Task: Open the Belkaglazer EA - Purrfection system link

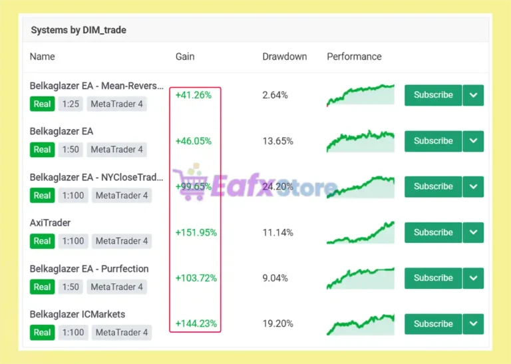Action: 89,269
